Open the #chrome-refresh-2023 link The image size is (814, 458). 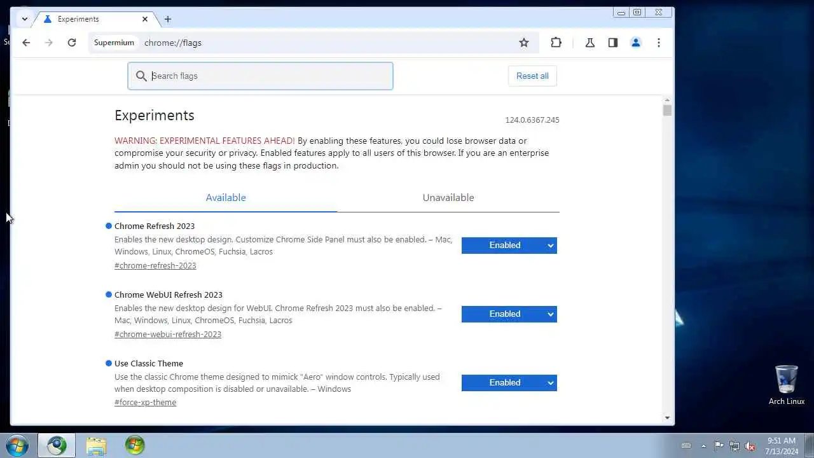pos(155,266)
